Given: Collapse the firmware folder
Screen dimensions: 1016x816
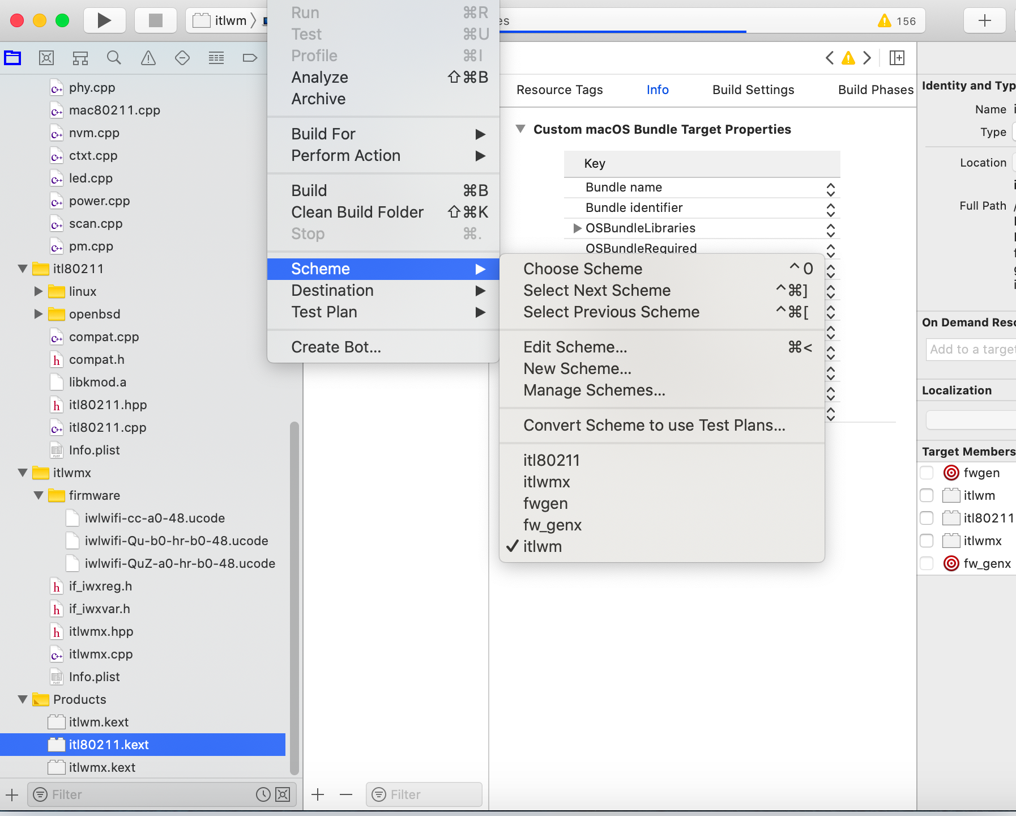Looking at the screenshot, I should 39,495.
